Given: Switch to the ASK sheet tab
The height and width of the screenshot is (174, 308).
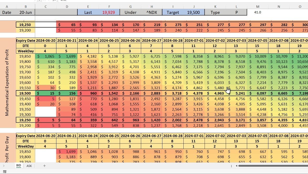Looking at the screenshot, I should (29, 166).
